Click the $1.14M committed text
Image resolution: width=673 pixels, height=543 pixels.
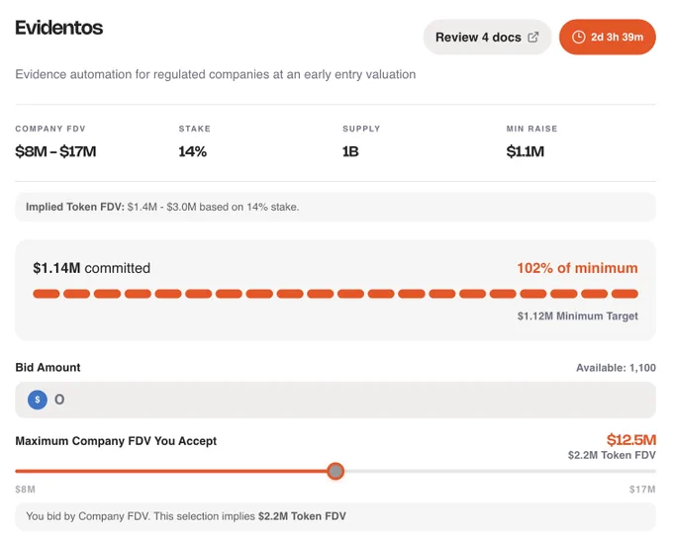(x=91, y=268)
